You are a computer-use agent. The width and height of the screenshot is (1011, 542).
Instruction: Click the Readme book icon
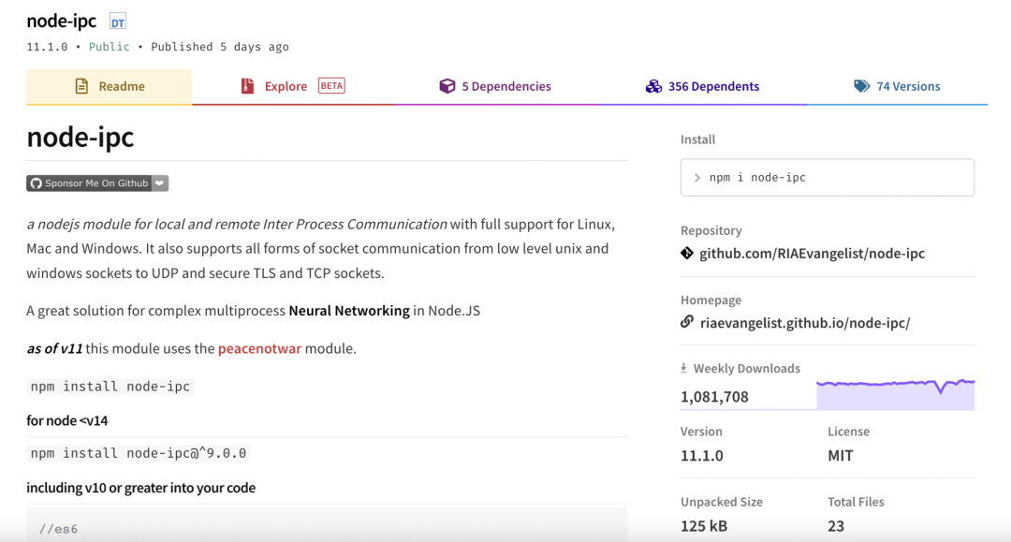point(81,85)
